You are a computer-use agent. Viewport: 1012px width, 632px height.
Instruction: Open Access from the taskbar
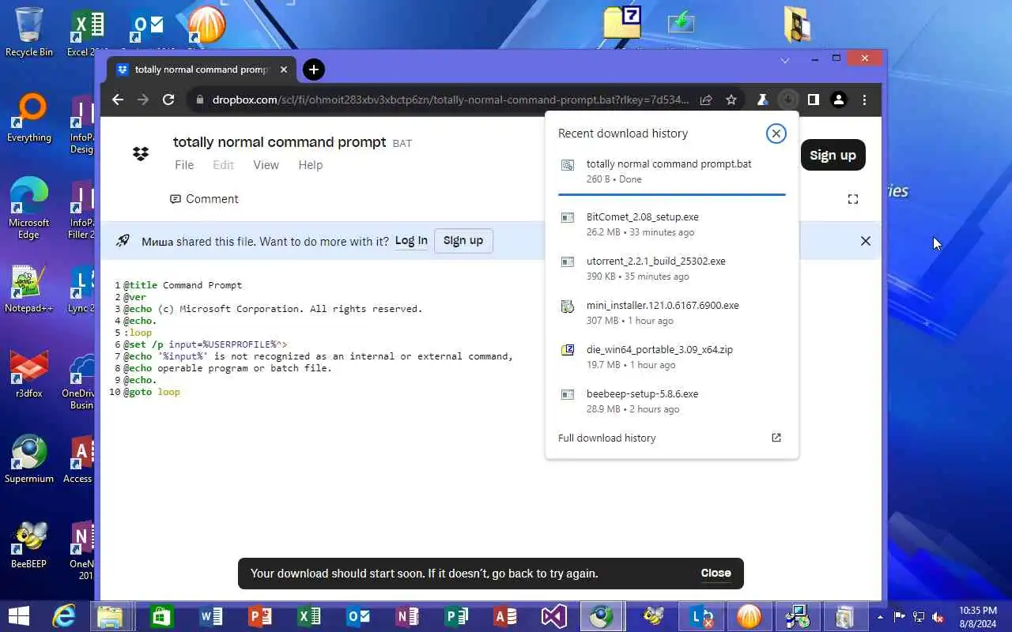(x=505, y=616)
